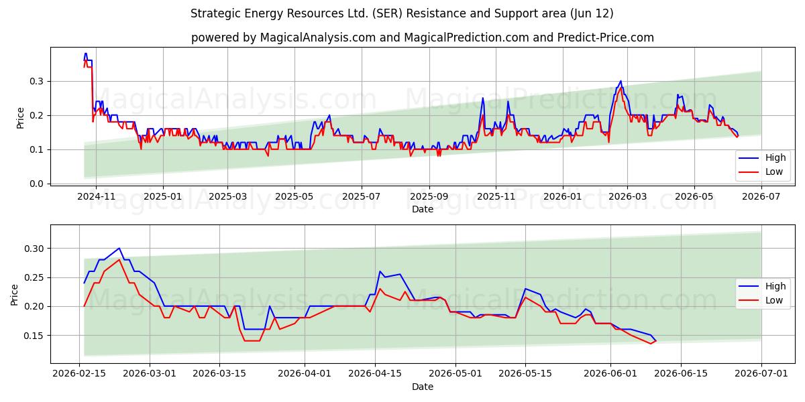
Task: Click the top chart 'Date' axis label
Action: (423, 209)
